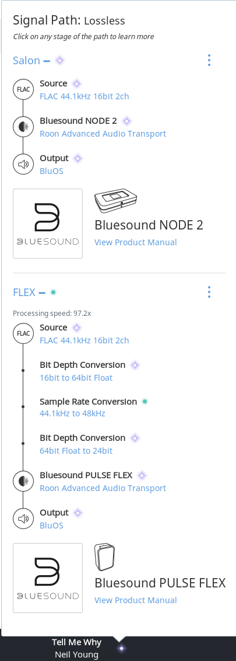Click the NODE 2 device illustration icon

click(x=116, y=200)
